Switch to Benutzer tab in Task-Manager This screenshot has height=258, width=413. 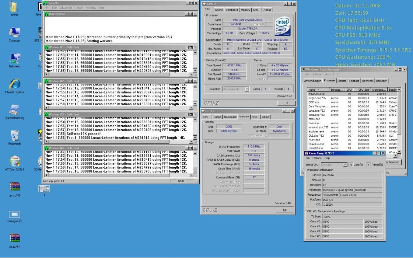pyautogui.click(x=382, y=81)
